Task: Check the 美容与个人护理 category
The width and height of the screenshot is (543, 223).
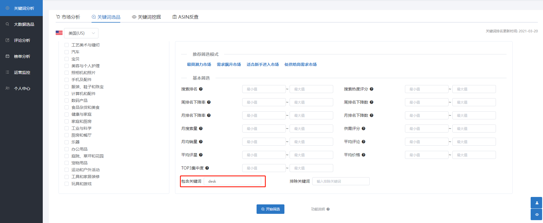Action: tap(67, 66)
